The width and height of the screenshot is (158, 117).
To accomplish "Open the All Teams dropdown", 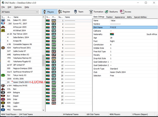I will (x=20, y=12).
